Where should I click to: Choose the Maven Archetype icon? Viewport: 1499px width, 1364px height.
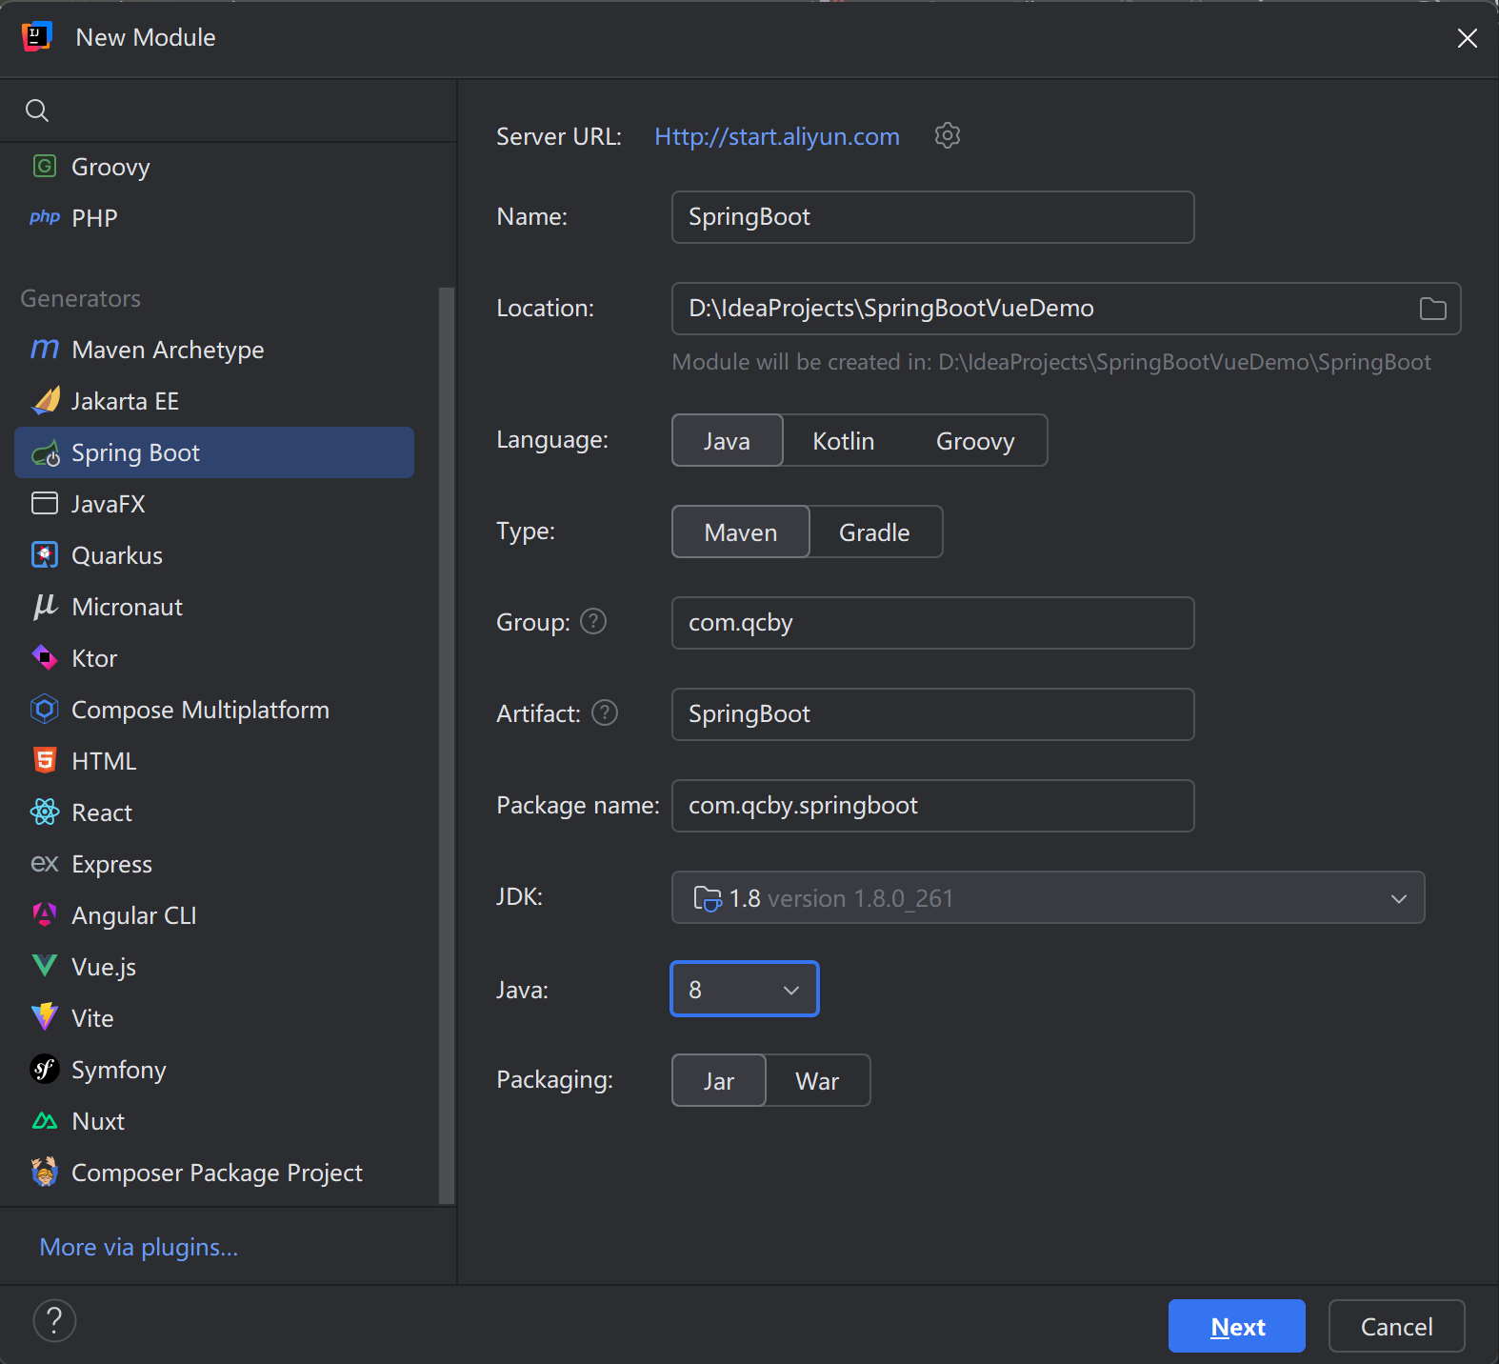tap(45, 350)
